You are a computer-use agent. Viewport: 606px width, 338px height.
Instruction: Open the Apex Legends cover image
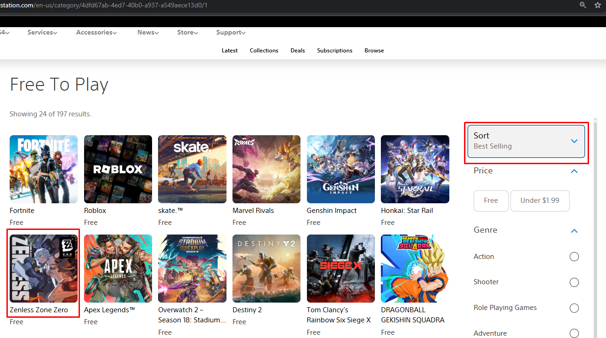118,269
